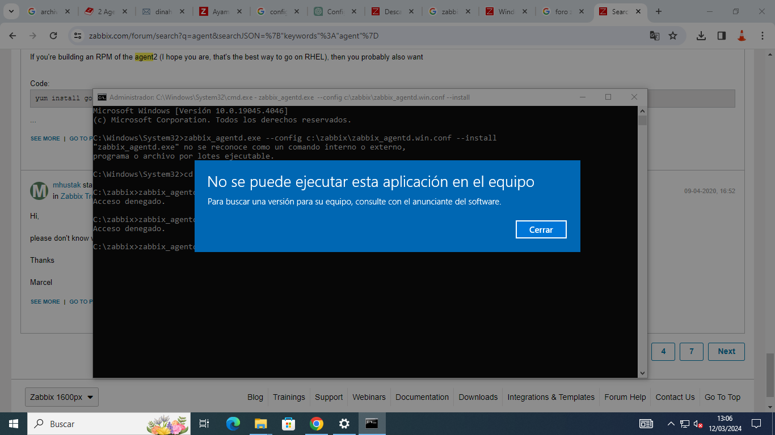Click the Buscar taskbar search box
This screenshot has height=435, width=775.
pos(109,424)
